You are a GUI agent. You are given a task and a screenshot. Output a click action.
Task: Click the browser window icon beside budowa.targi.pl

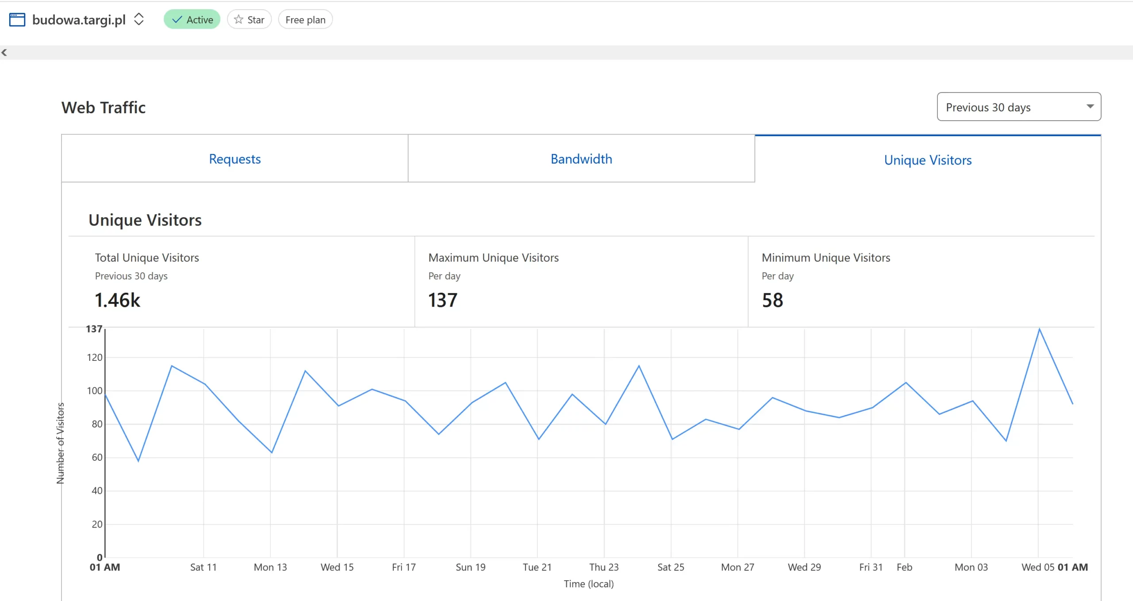coord(17,19)
